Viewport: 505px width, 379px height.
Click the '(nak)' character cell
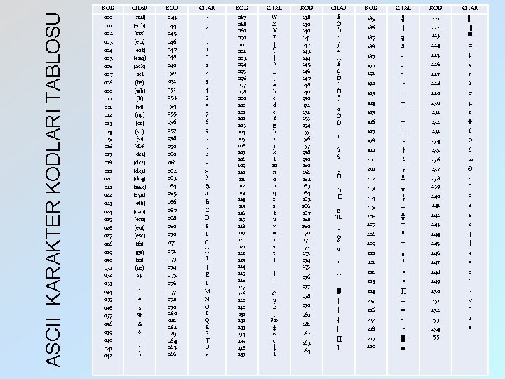[x=140, y=187]
